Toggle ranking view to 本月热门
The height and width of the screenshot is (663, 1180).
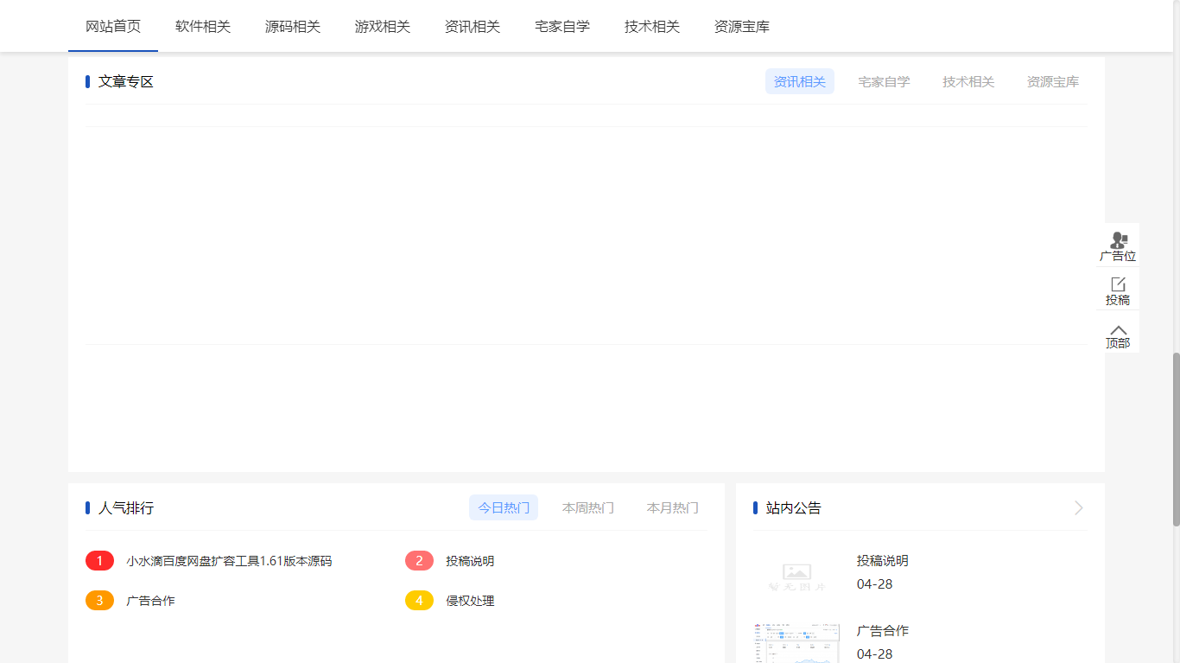(672, 507)
